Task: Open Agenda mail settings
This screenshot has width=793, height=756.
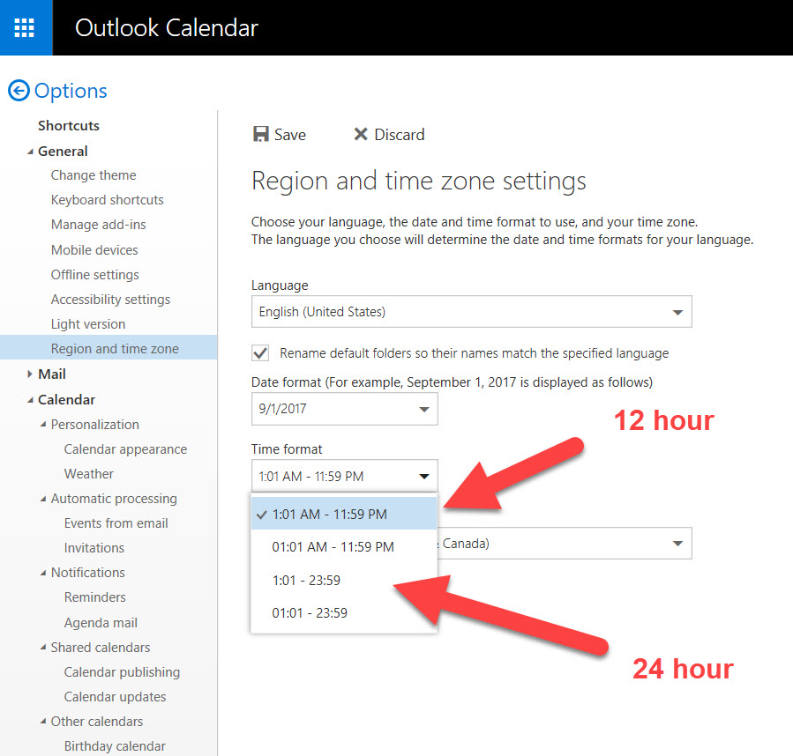Action: (x=101, y=623)
